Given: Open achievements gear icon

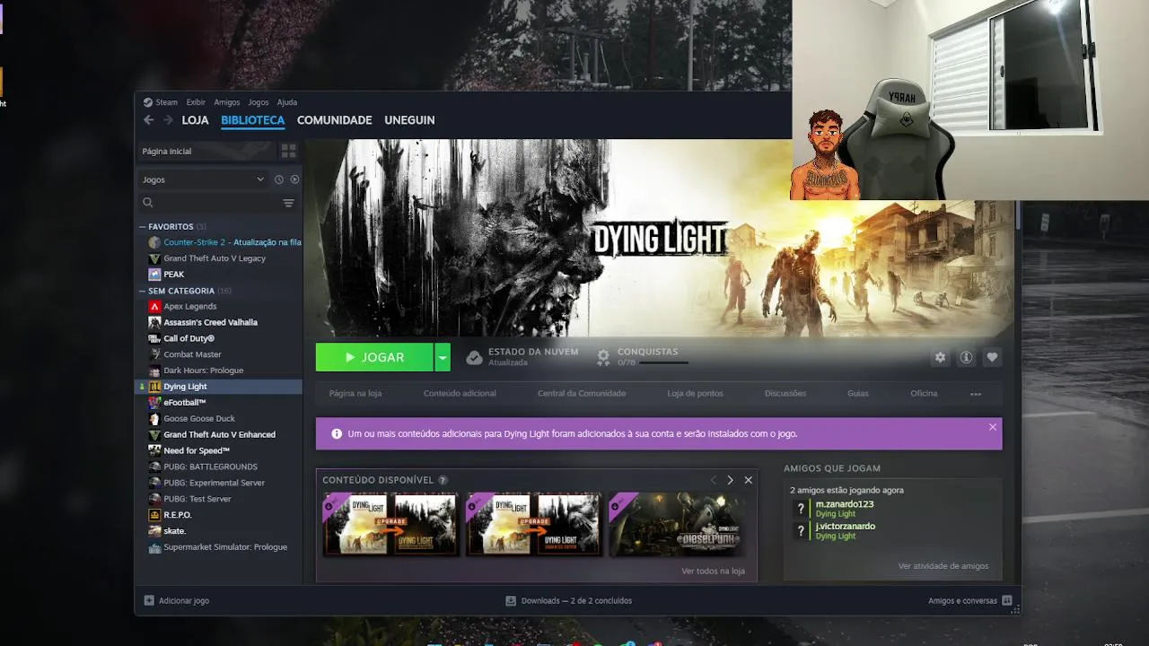Looking at the screenshot, I should (603, 357).
